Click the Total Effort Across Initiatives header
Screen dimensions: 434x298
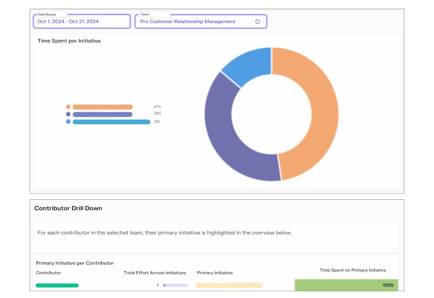(x=155, y=273)
